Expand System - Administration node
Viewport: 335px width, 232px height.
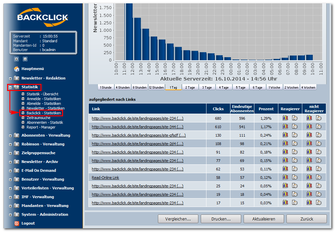pyautogui.click(x=10, y=215)
